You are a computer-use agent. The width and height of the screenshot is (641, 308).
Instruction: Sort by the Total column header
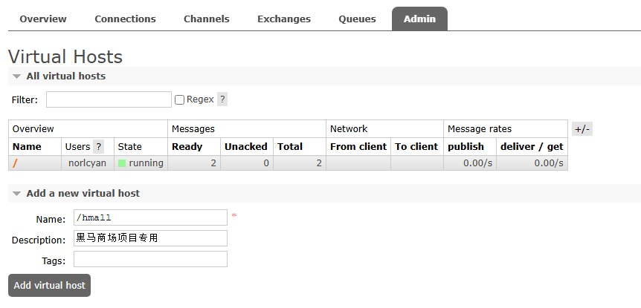click(x=290, y=146)
